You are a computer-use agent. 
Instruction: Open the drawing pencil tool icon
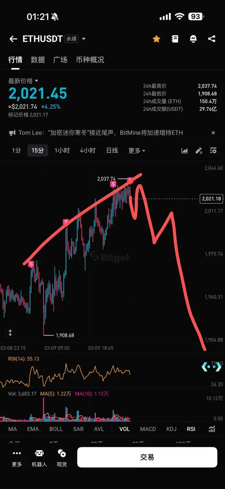click(x=199, y=150)
